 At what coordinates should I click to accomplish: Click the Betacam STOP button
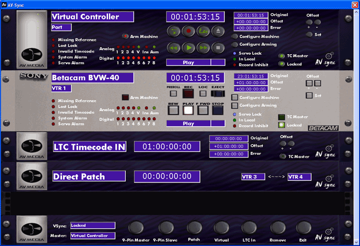click(218, 110)
